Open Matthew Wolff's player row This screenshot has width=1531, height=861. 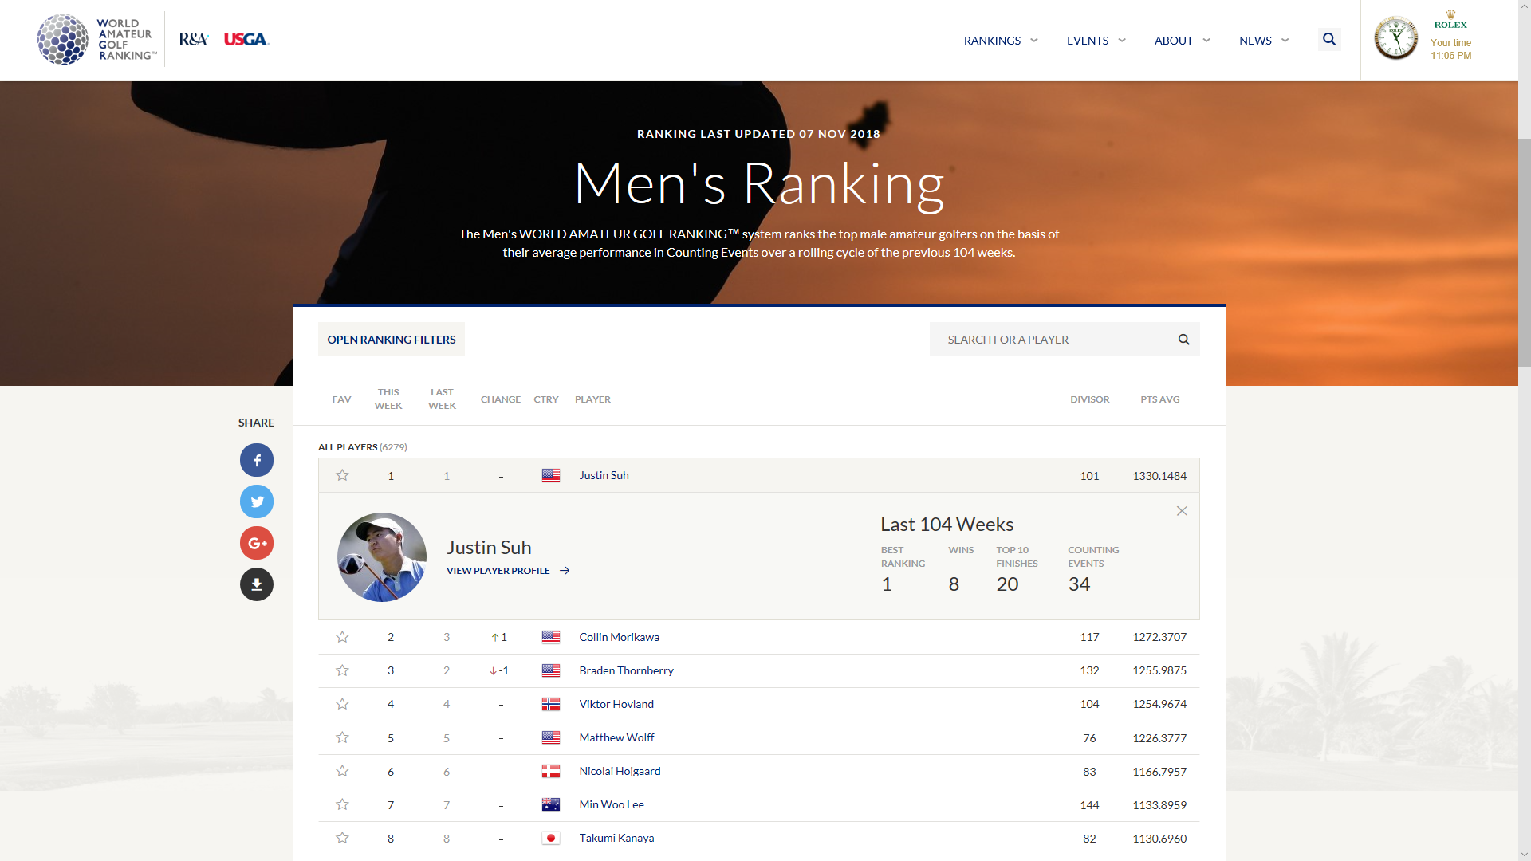tap(758, 737)
